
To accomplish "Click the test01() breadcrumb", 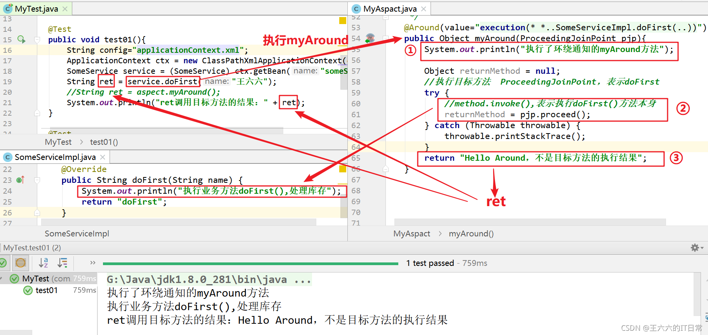I will pos(104,142).
